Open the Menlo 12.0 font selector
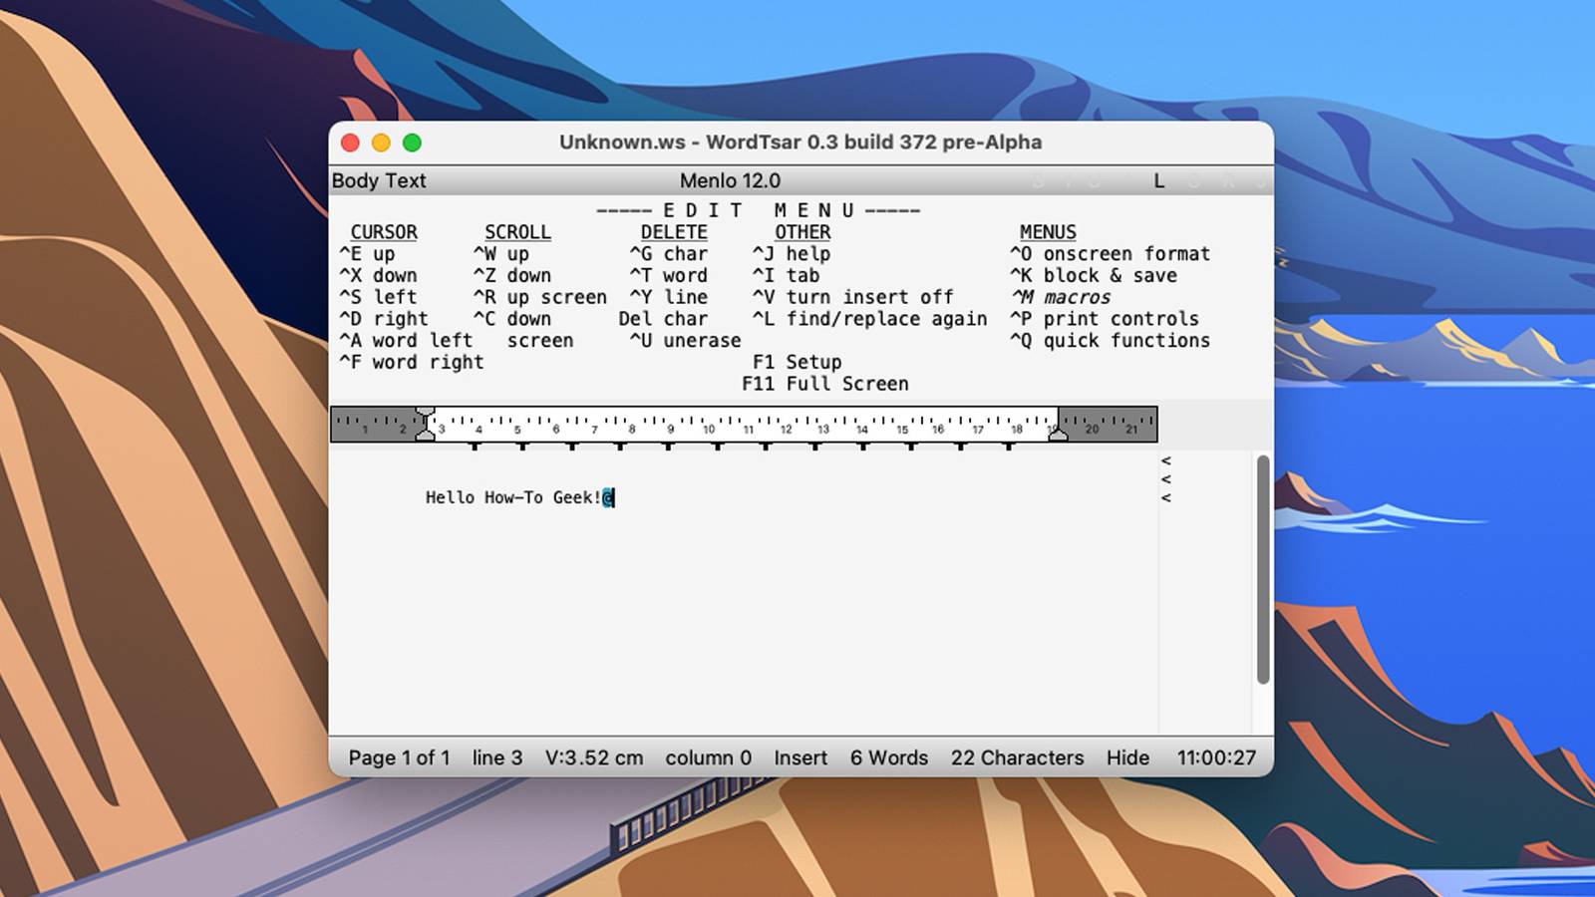This screenshot has height=897, width=1595. pos(730,180)
